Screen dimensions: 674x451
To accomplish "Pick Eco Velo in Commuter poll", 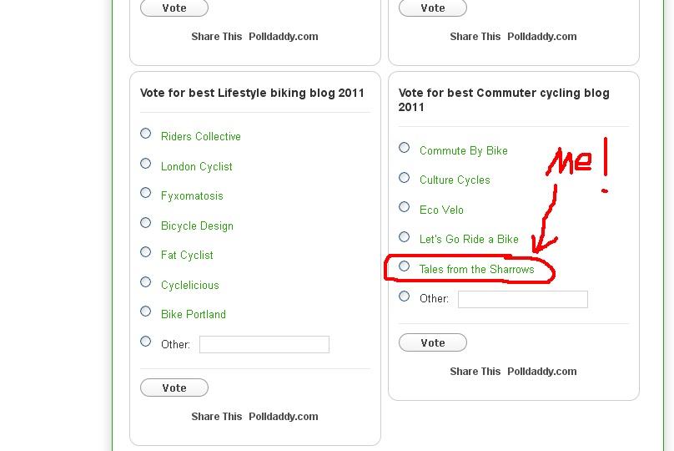I will click(405, 207).
